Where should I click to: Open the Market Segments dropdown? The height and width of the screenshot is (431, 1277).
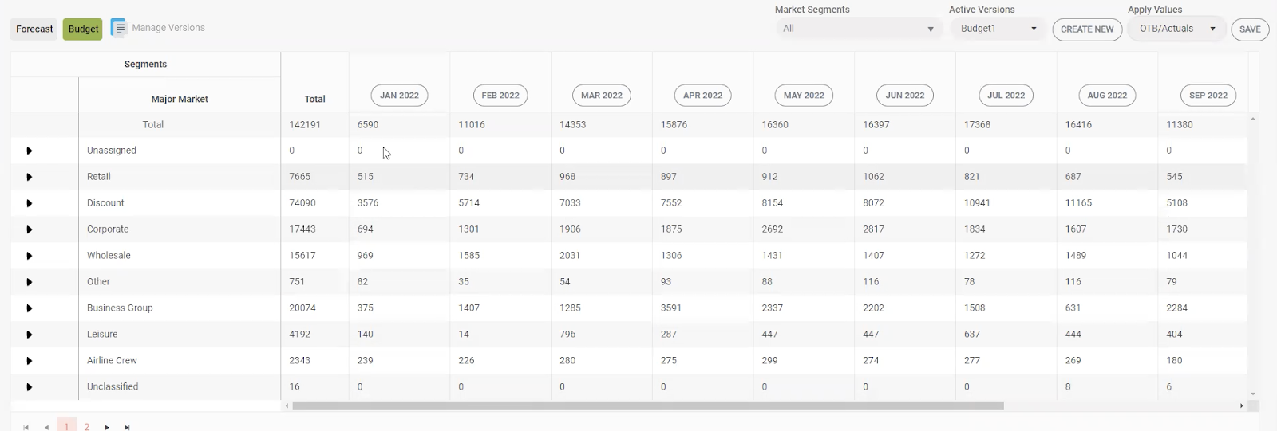[859, 29]
